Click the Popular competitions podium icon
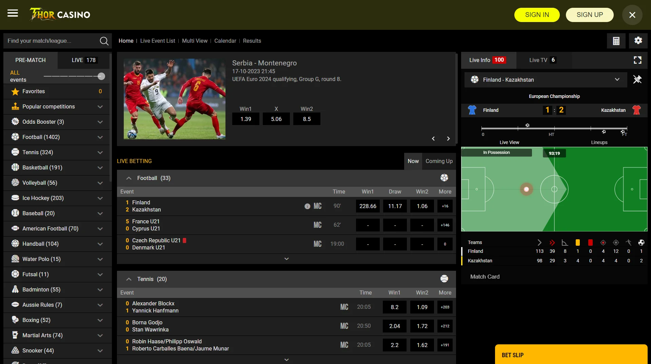This screenshot has height=364, width=651. click(x=15, y=106)
